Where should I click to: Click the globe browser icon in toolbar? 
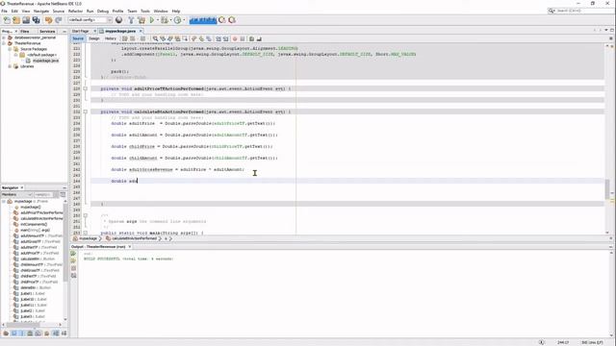pos(119,20)
